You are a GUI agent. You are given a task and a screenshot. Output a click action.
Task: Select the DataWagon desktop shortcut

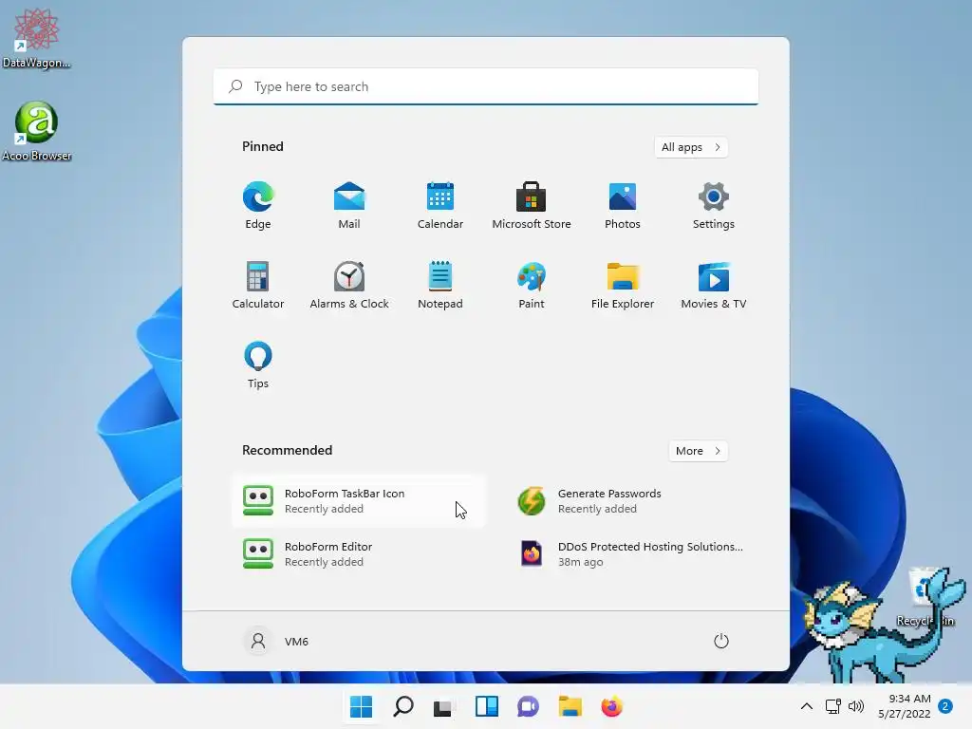click(x=36, y=38)
